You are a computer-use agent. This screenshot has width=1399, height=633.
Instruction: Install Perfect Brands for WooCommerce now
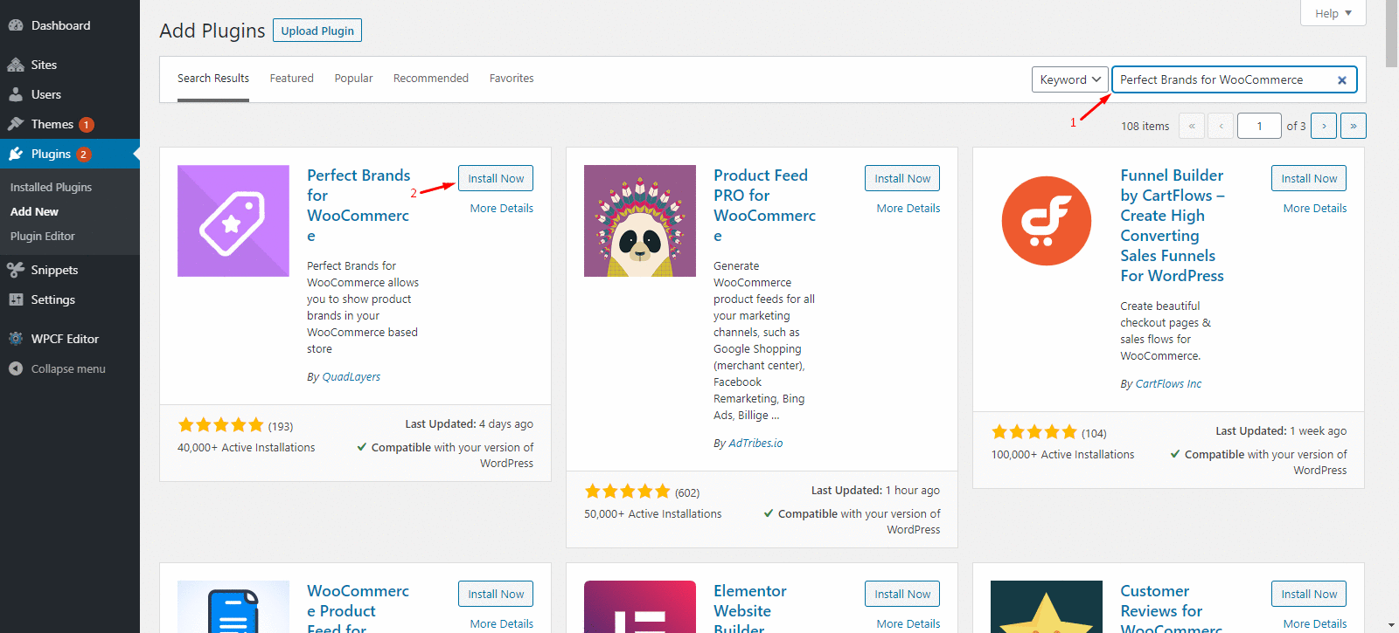click(x=496, y=178)
